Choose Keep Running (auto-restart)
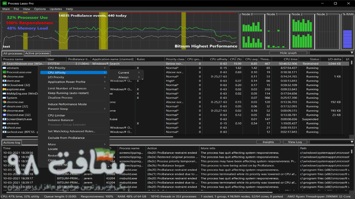Viewport: 355px width, 199px height. pos(68,93)
